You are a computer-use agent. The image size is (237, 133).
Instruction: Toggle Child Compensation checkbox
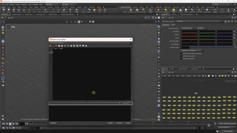pyautogui.click(x=181, y=56)
